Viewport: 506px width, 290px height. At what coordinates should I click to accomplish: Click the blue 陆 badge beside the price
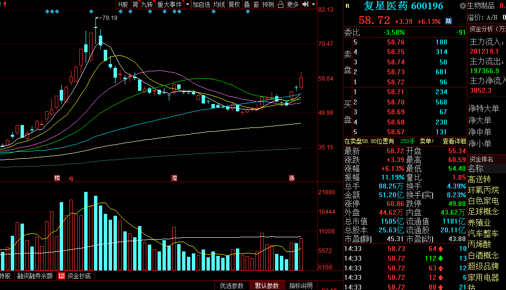click(448, 21)
